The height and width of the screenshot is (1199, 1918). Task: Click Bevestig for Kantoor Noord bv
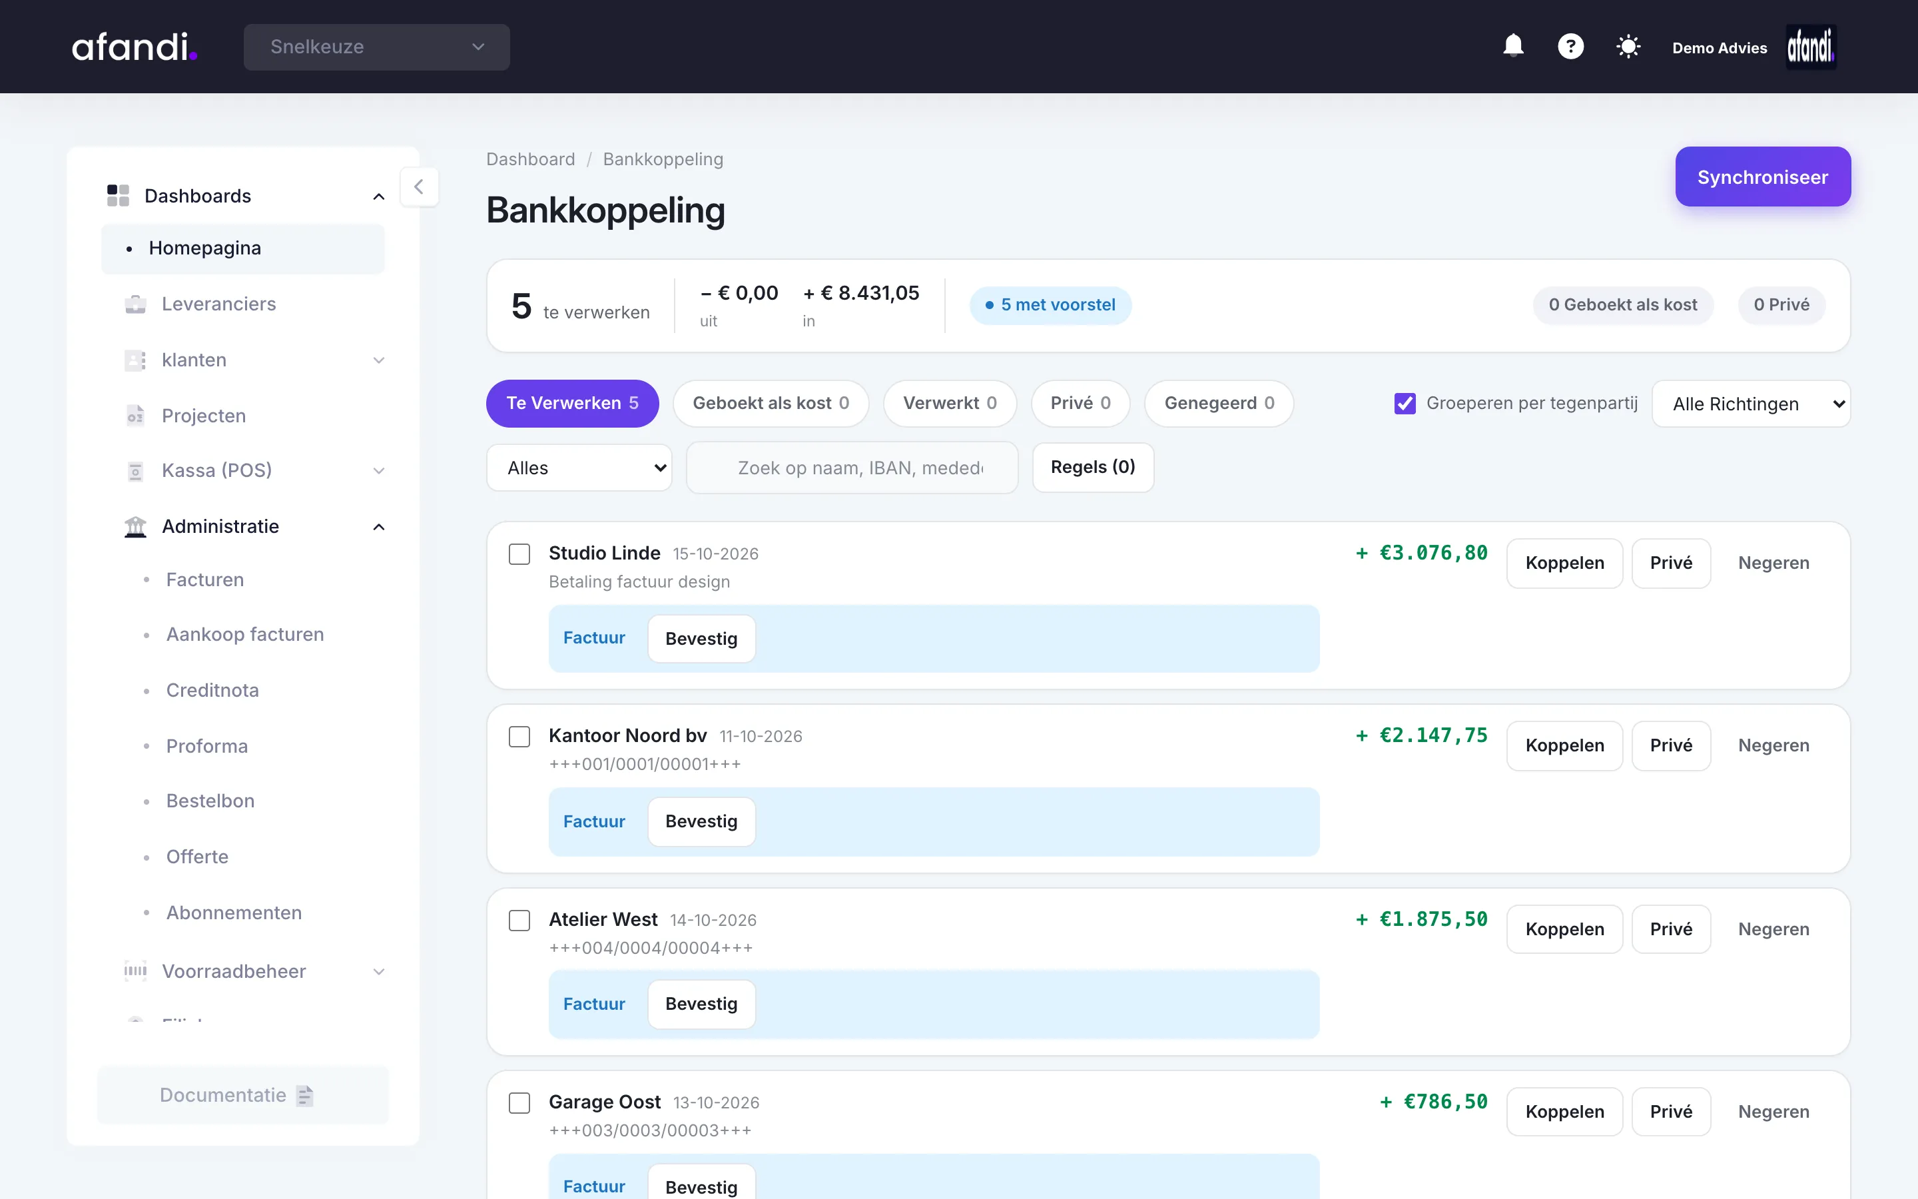pos(701,821)
